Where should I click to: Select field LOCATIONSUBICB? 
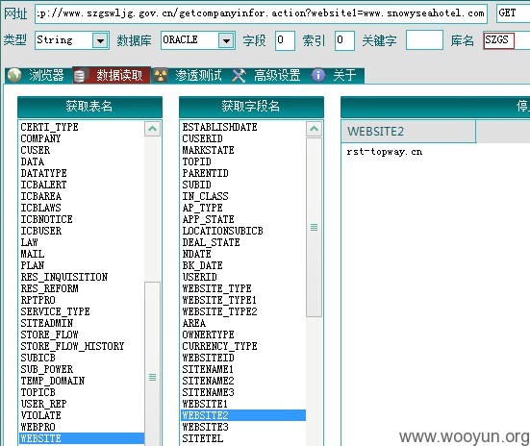point(222,231)
